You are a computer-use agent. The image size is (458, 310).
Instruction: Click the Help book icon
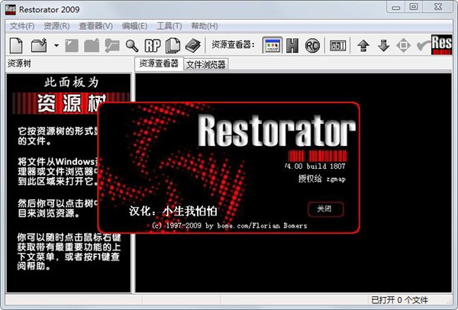tap(192, 45)
